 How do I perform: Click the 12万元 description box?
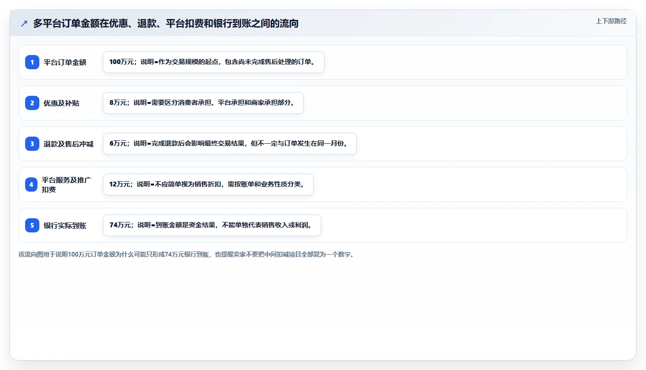pyautogui.click(x=208, y=185)
